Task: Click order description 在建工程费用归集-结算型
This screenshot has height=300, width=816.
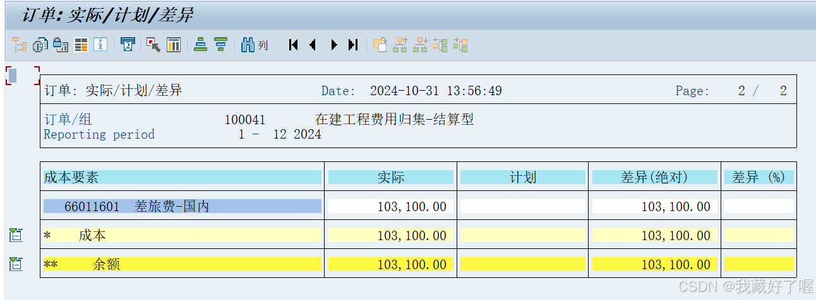Action: click(x=394, y=120)
